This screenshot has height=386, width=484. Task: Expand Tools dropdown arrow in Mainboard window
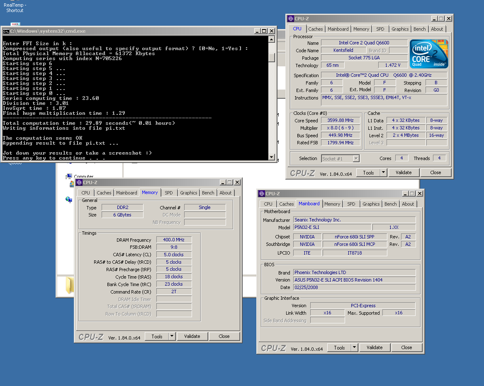click(x=354, y=347)
